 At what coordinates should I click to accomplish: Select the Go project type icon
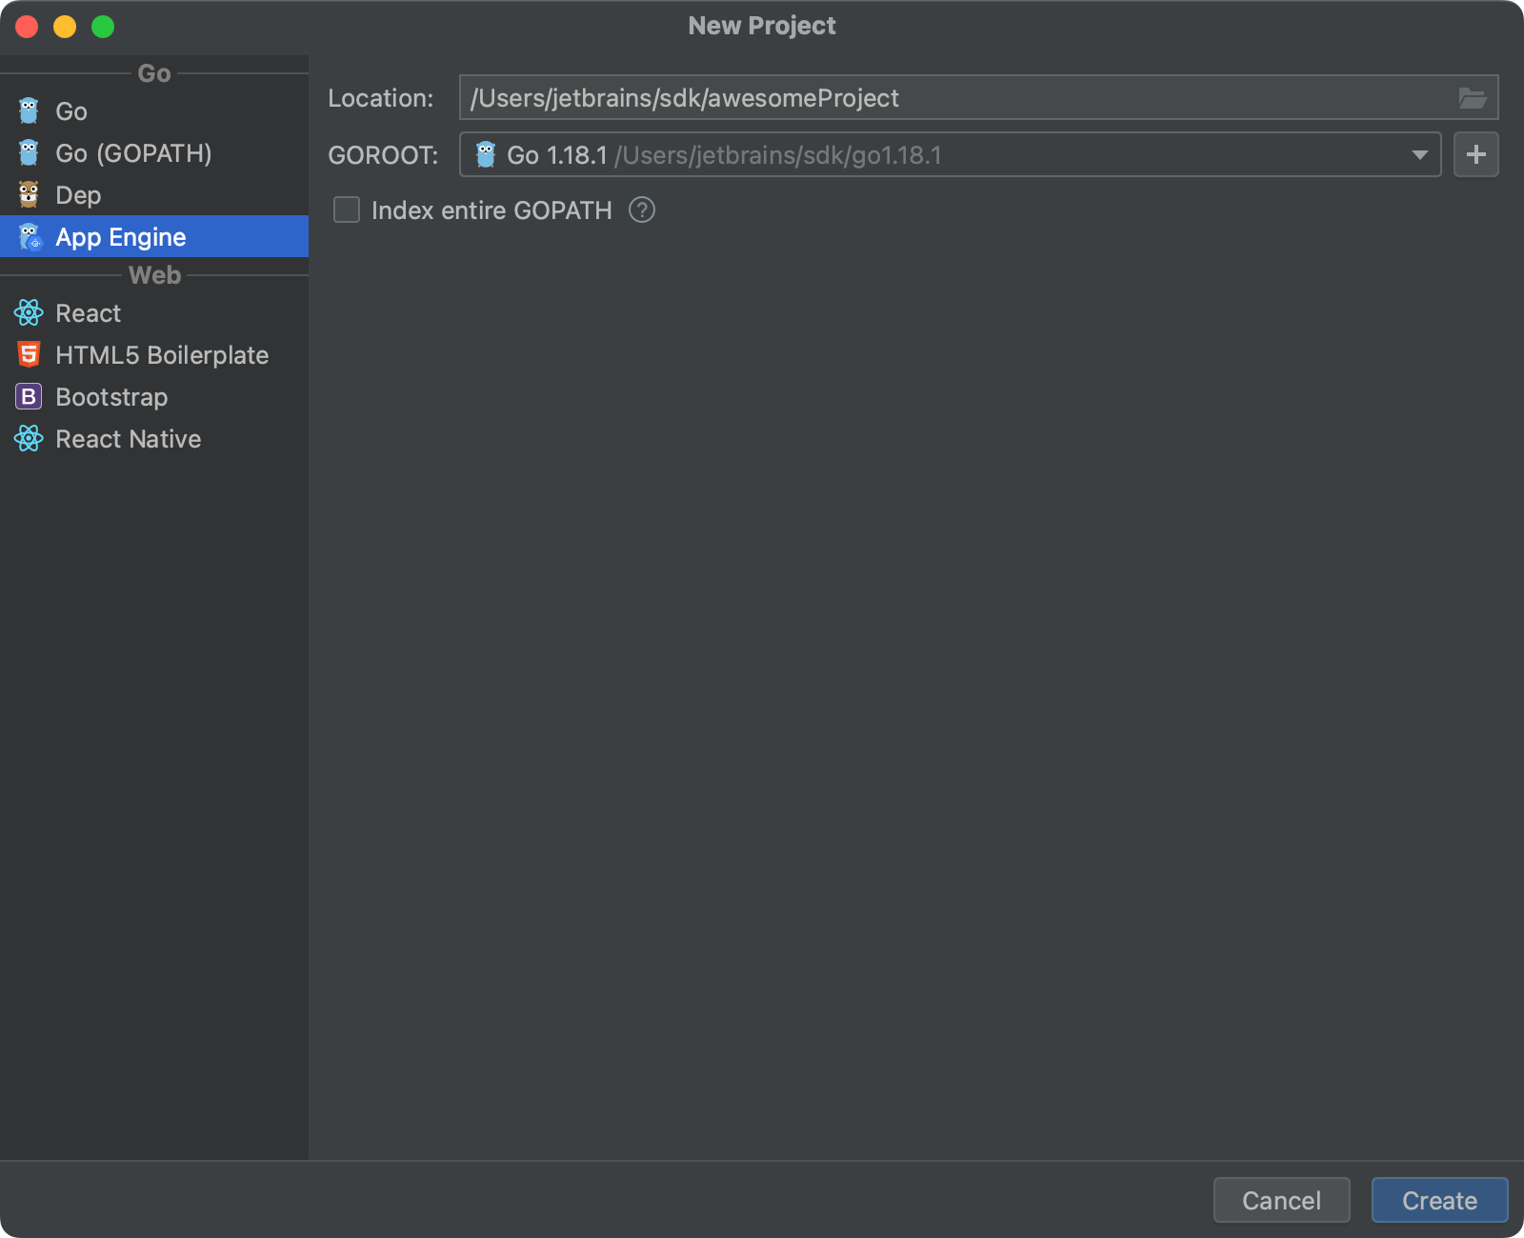(x=29, y=111)
